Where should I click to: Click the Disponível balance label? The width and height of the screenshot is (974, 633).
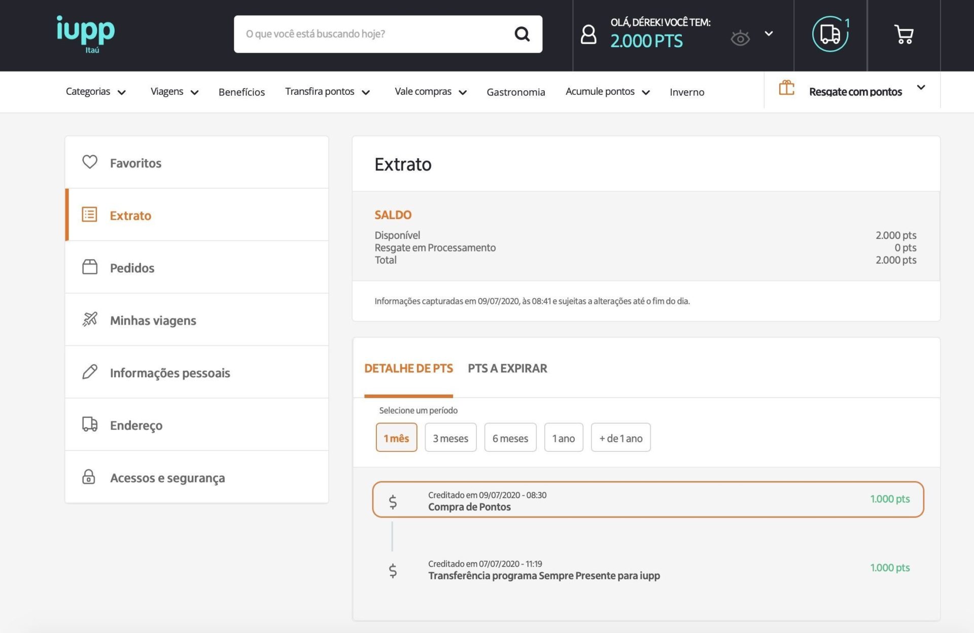tap(397, 235)
